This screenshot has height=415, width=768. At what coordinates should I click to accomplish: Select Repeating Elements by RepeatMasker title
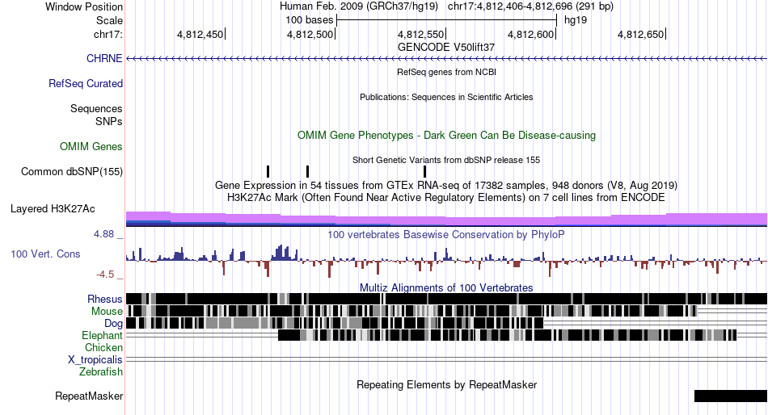446,384
